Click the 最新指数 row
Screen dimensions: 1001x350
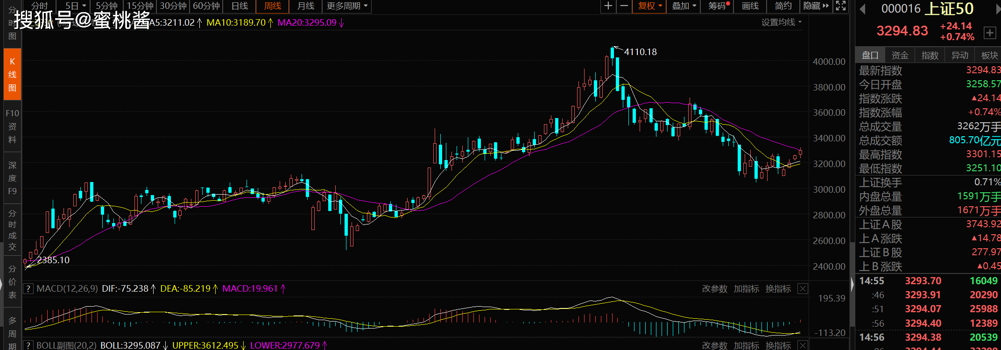click(x=929, y=70)
